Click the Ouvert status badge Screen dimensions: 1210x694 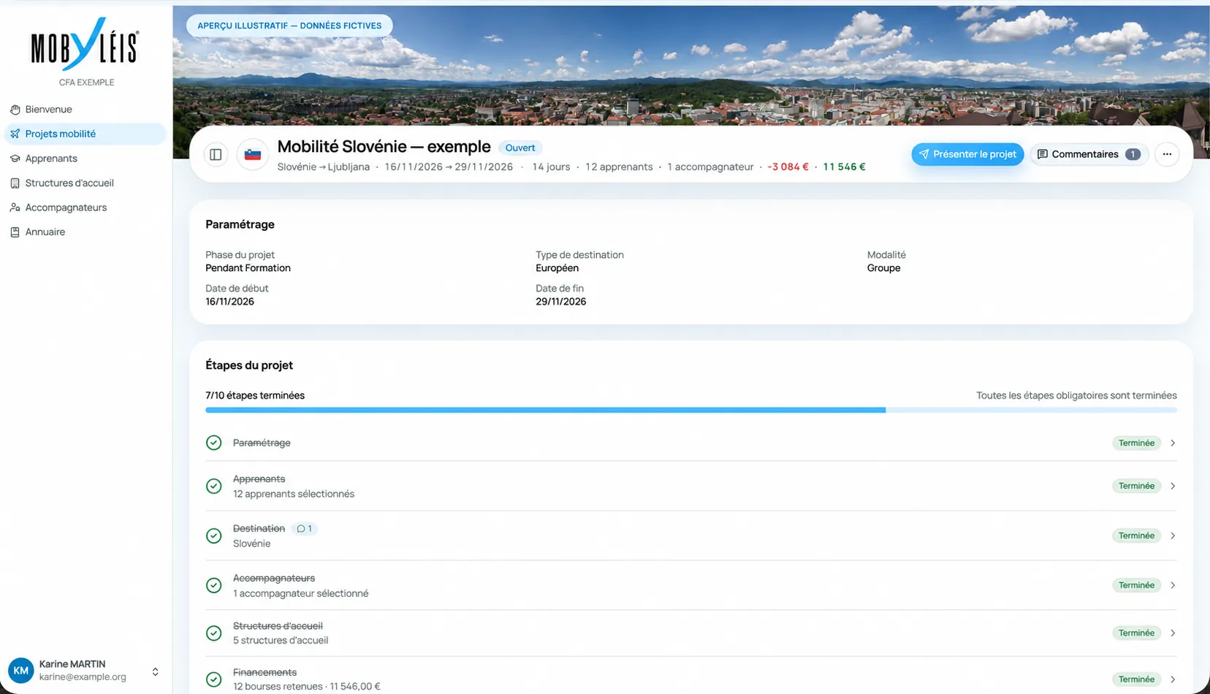click(520, 148)
